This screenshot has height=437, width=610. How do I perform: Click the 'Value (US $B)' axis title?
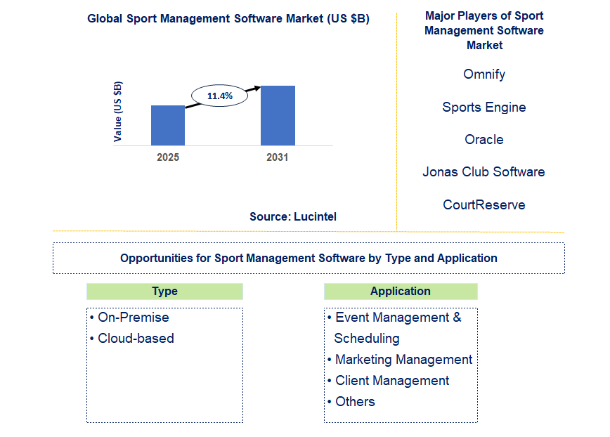pos(117,111)
